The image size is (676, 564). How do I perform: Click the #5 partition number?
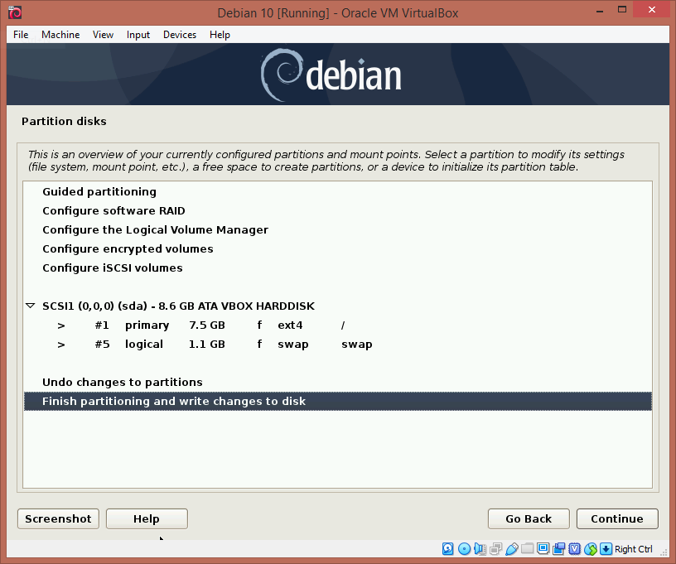pos(102,345)
